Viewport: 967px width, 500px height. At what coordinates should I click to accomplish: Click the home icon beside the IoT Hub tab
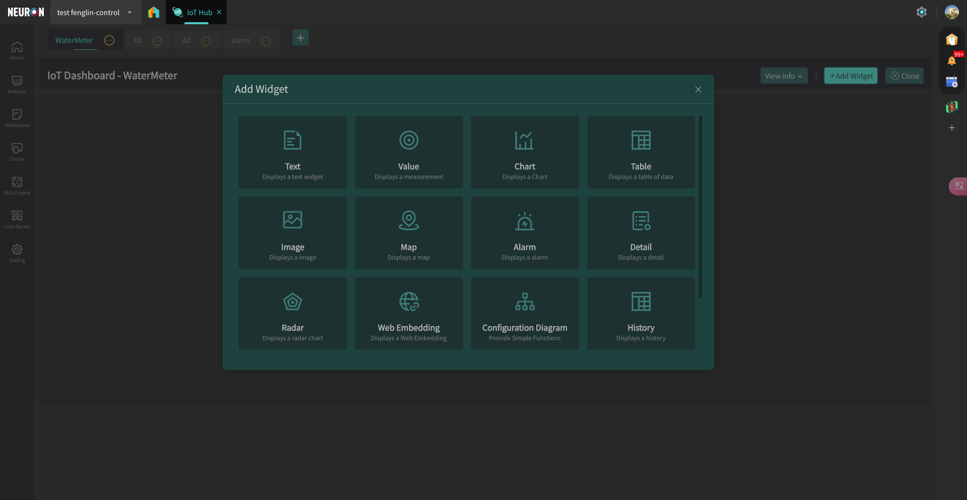tap(154, 12)
